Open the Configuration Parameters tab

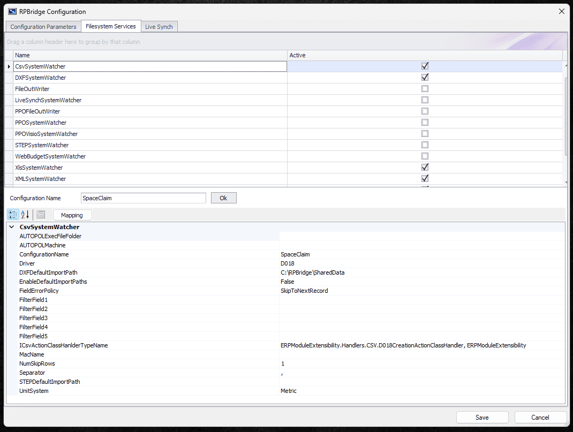43,27
